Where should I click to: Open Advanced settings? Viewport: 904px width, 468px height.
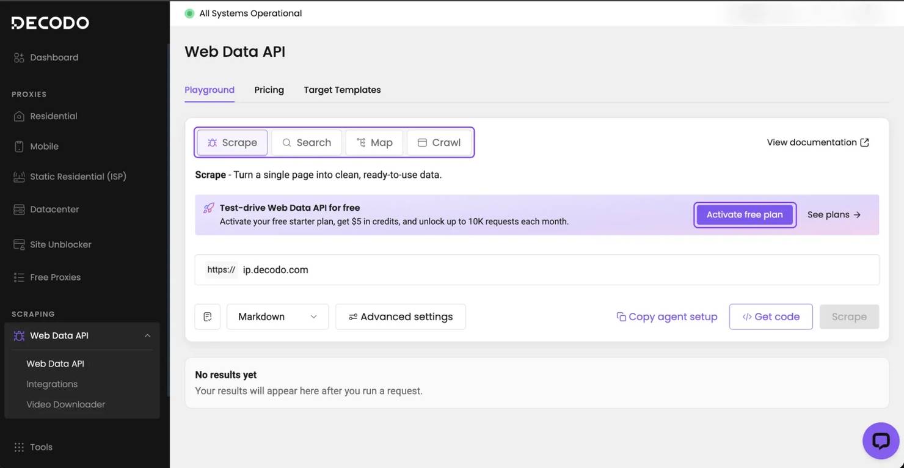coord(401,316)
